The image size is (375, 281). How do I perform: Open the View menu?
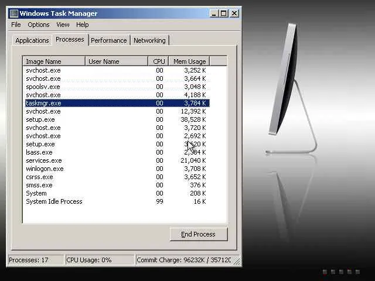pos(63,25)
